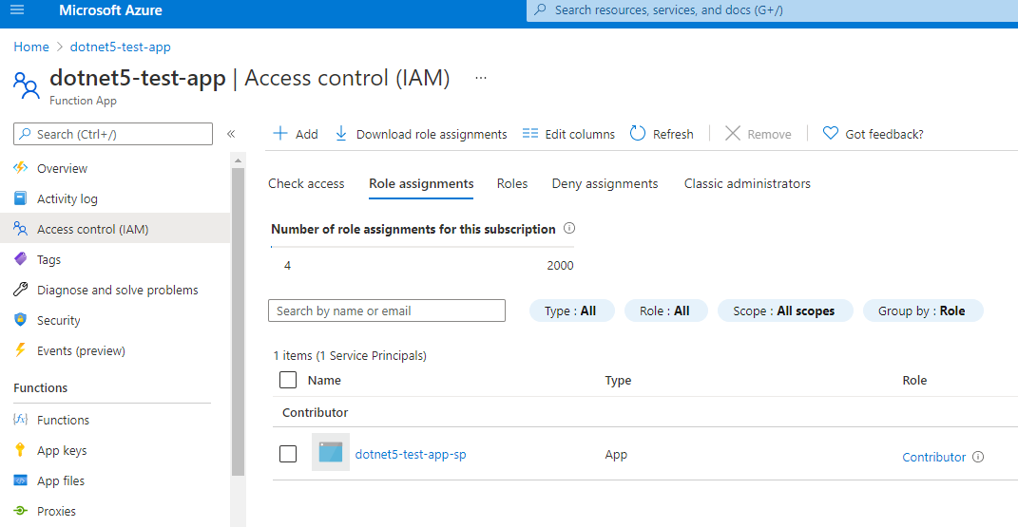Open the Classic administrators tab
The width and height of the screenshot is (1018, 527).
coord(747,183)
